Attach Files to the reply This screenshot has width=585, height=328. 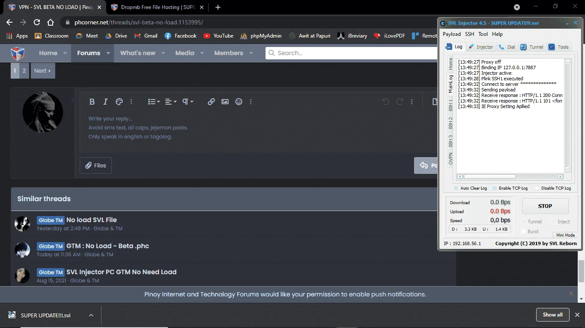pyautogui.click(x=96, y=165)
